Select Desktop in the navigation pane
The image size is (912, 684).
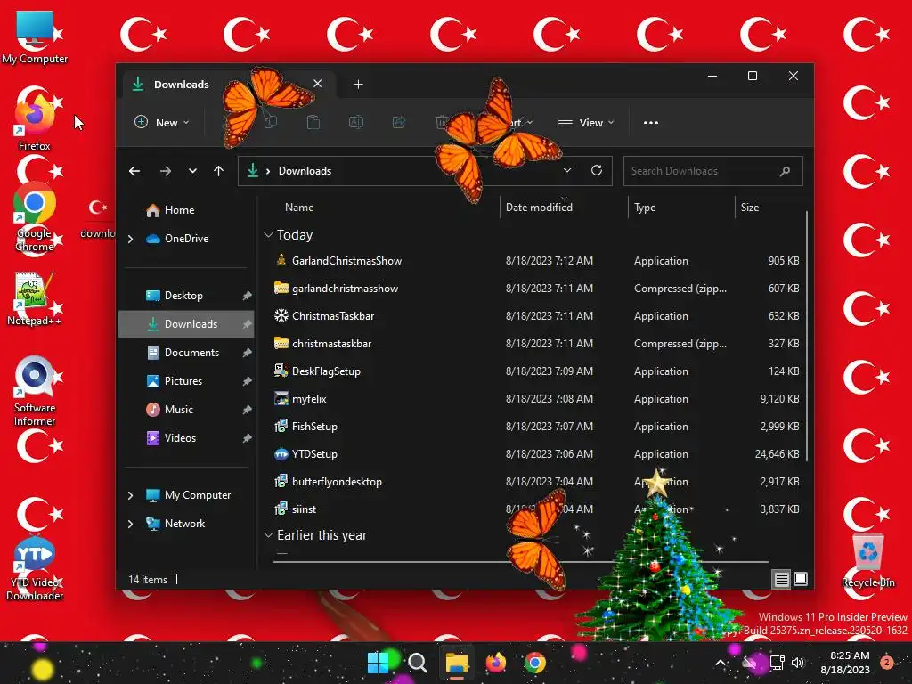point(186,296)
